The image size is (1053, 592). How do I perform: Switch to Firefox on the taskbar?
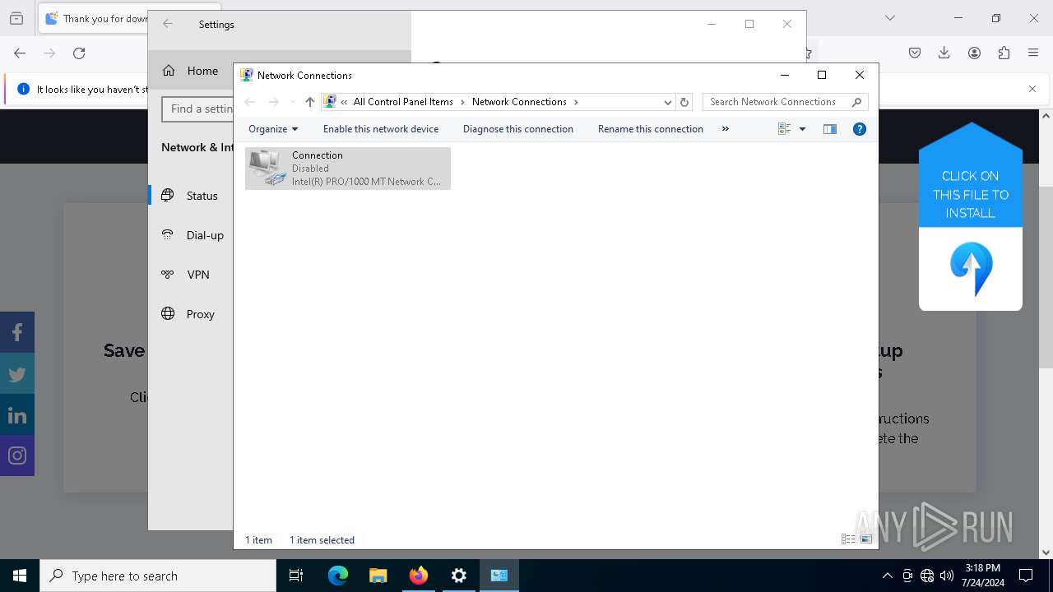(x=419, y=576)
